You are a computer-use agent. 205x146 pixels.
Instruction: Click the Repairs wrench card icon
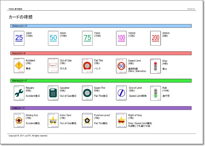(x=19, y=93)
